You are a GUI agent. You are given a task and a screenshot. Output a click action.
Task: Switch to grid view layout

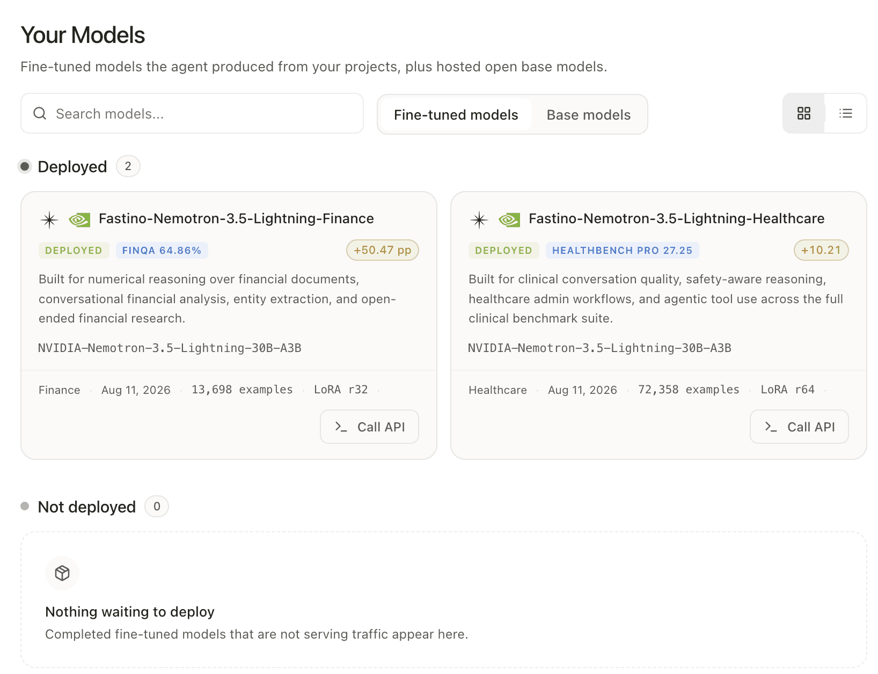(x=803, y=113)
